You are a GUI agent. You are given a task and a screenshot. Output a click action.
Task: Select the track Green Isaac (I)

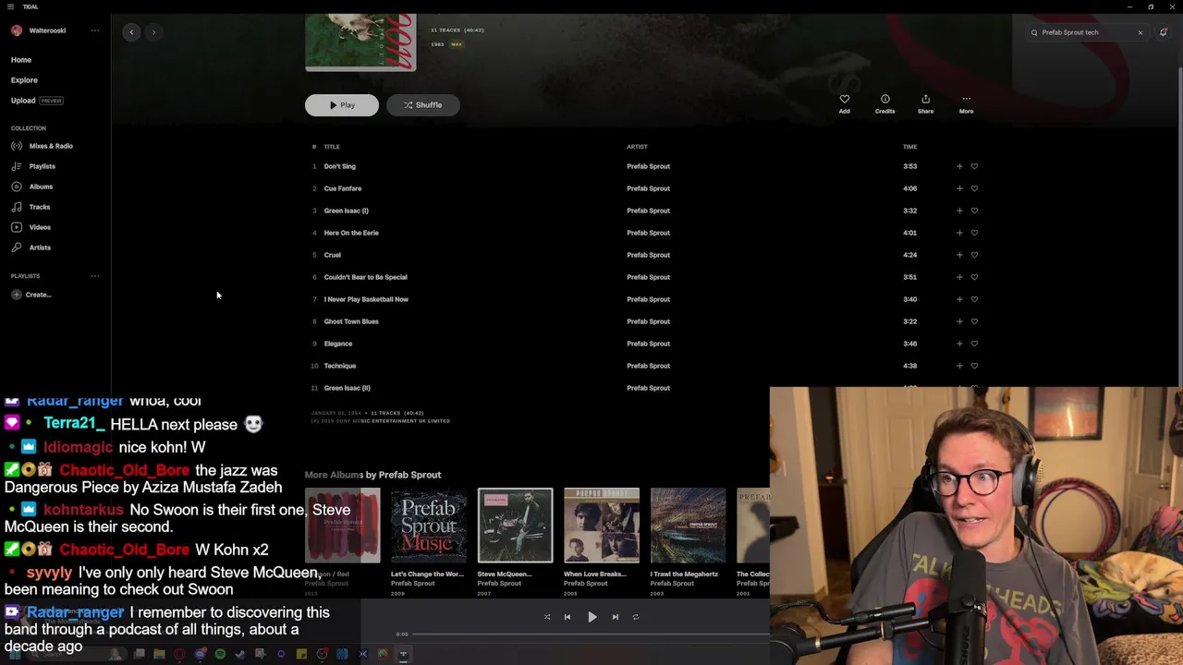[346, 211]
